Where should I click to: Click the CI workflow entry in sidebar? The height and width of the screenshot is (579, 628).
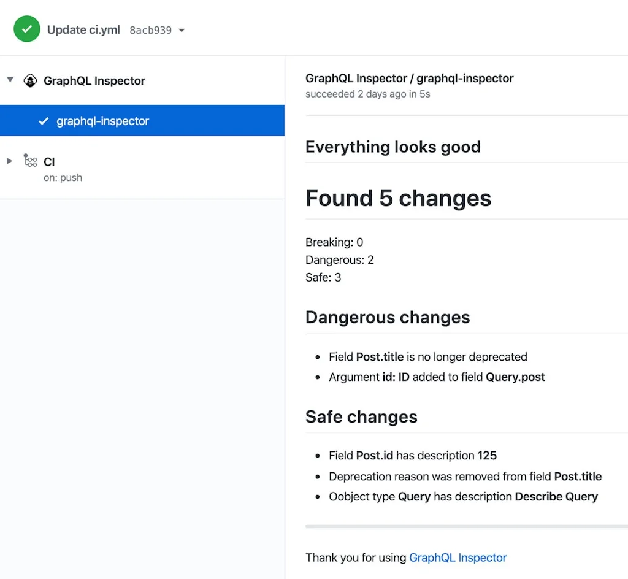point(49,161)
